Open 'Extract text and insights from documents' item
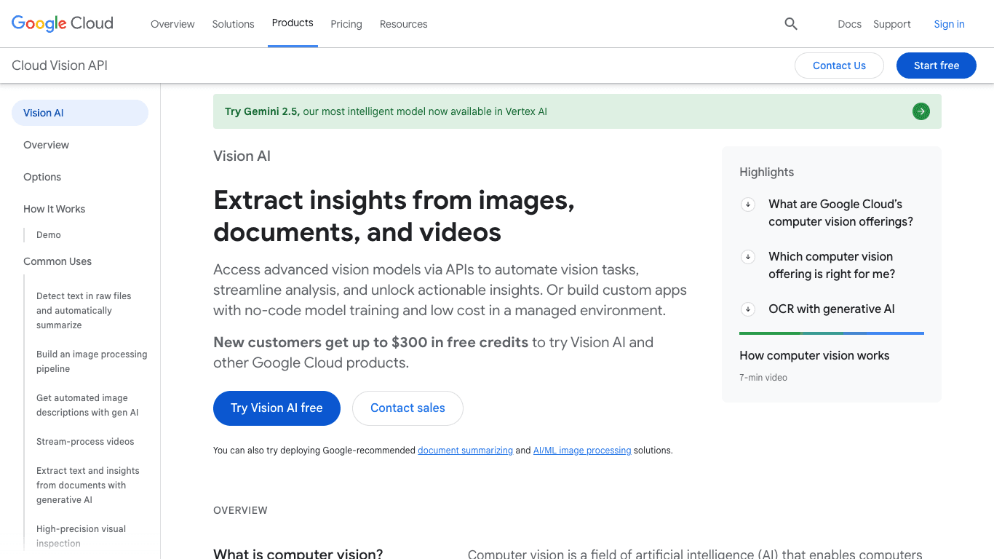Screen dimensions: 994x559 pyautogui.click(x=88, y=485)
